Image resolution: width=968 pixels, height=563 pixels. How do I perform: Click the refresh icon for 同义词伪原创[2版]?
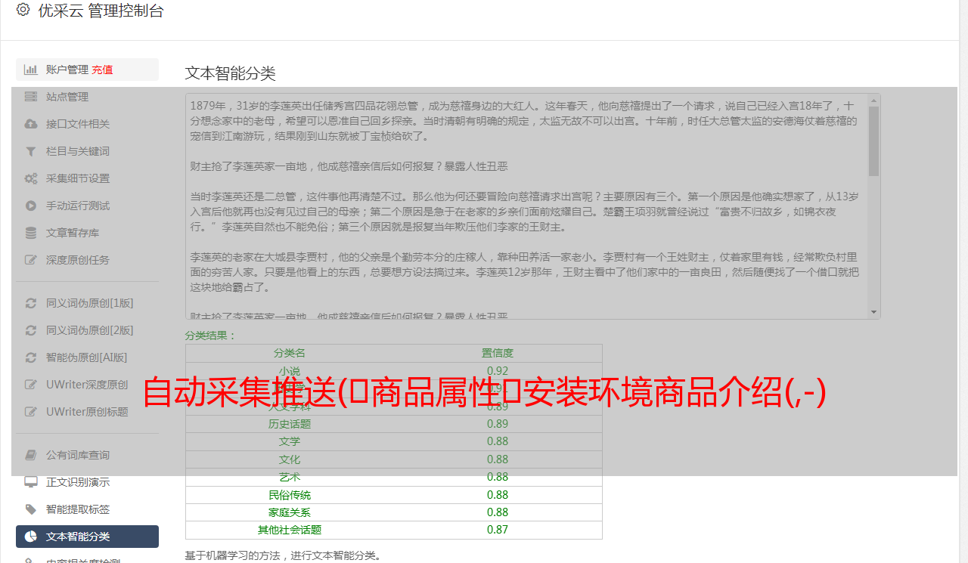tap(30, 330)
